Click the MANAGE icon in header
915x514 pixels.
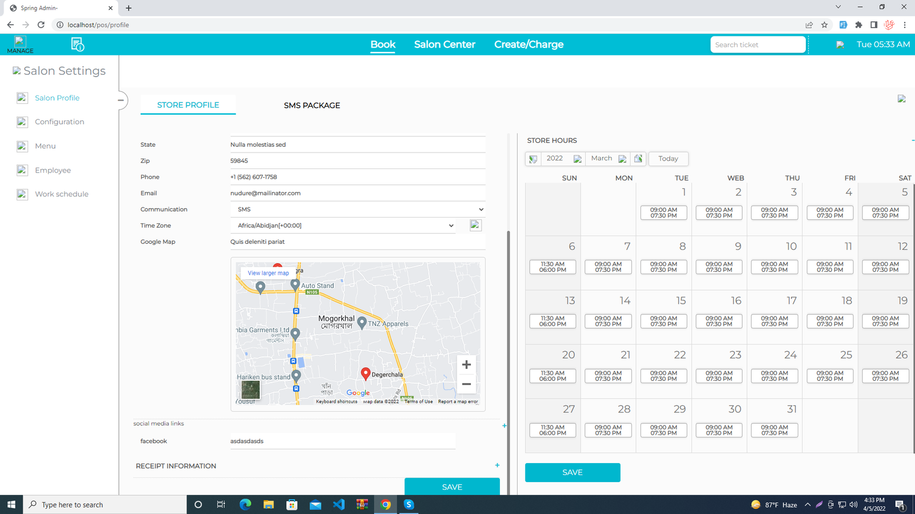click(x=20, y=44)
